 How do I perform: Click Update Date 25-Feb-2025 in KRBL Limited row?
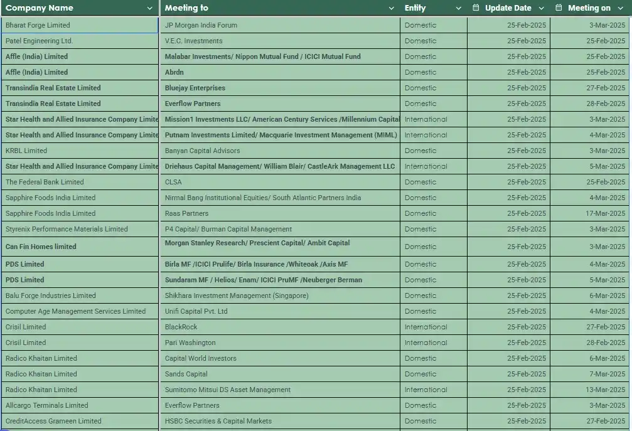pyautogui.click(x=508, y=151)
